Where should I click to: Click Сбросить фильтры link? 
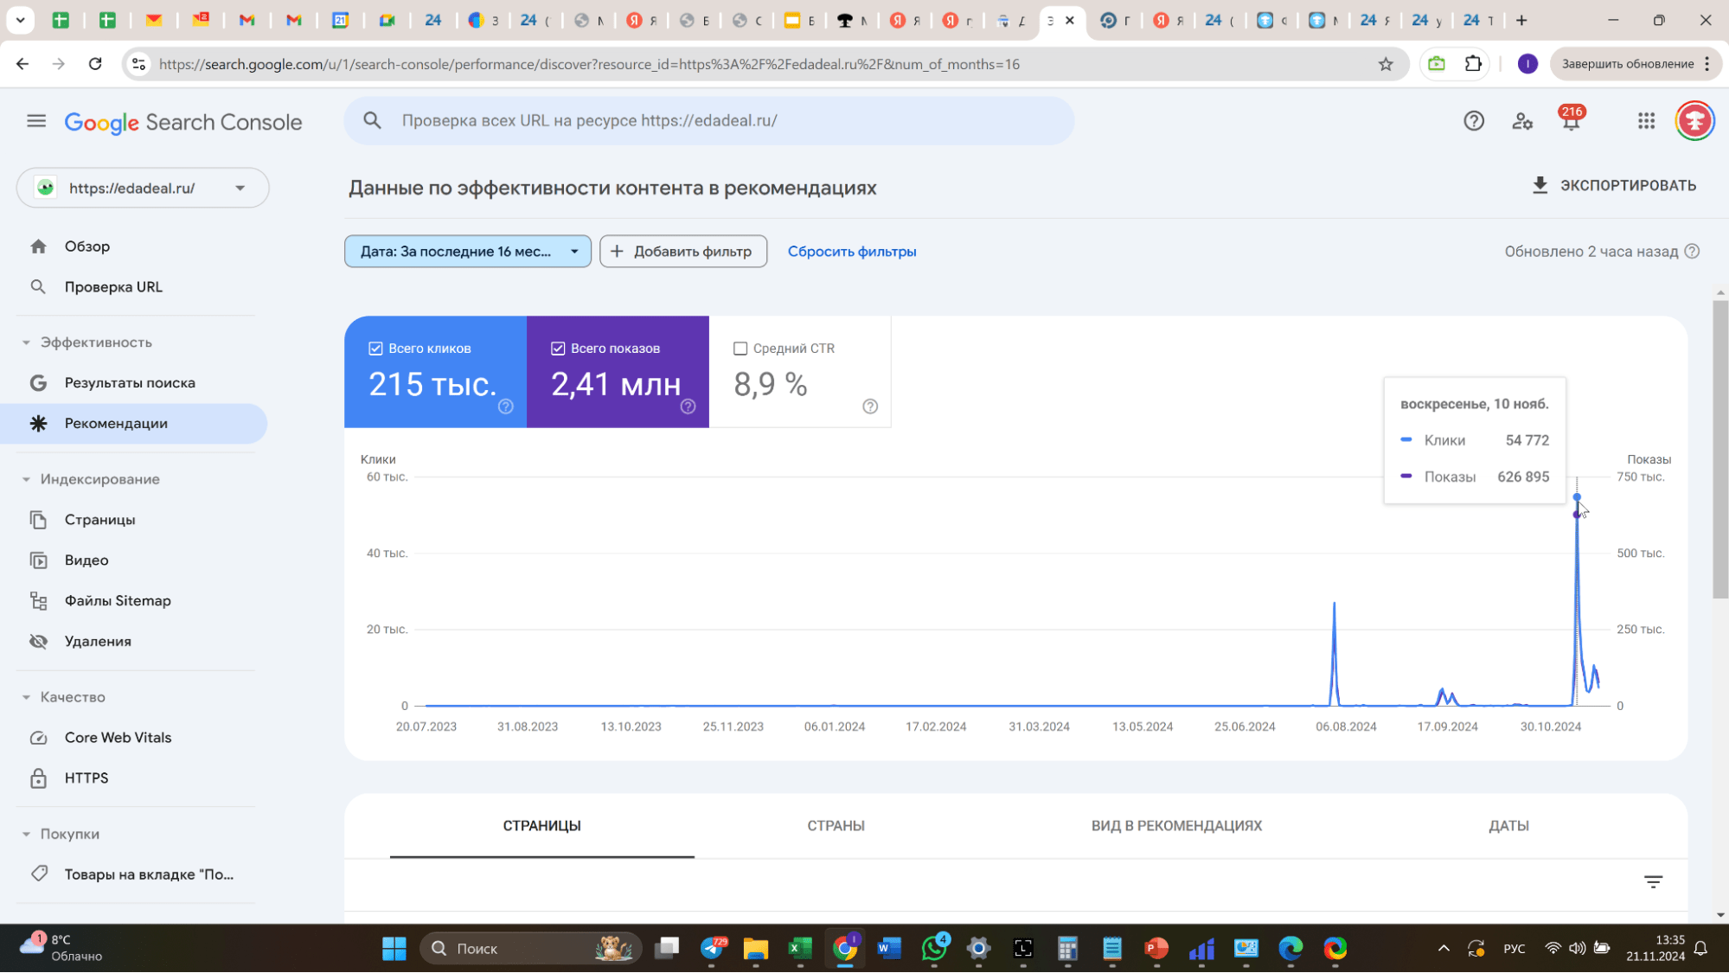click(851, 252)
